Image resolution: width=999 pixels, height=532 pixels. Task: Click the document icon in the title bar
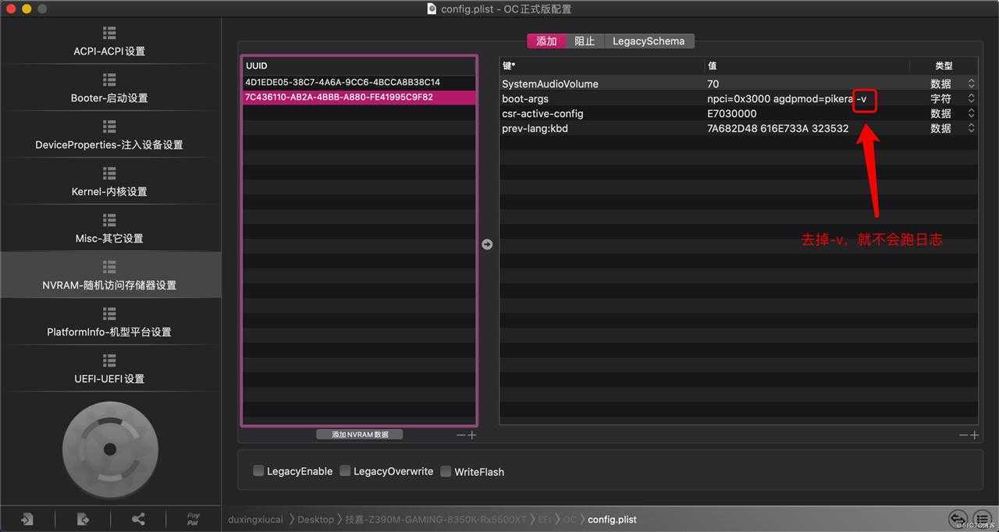pyautogui.click(x=432, y=9)
